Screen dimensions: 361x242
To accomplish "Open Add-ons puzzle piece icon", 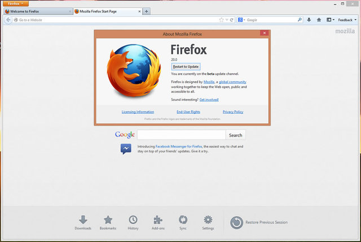I will pos(158,222).
